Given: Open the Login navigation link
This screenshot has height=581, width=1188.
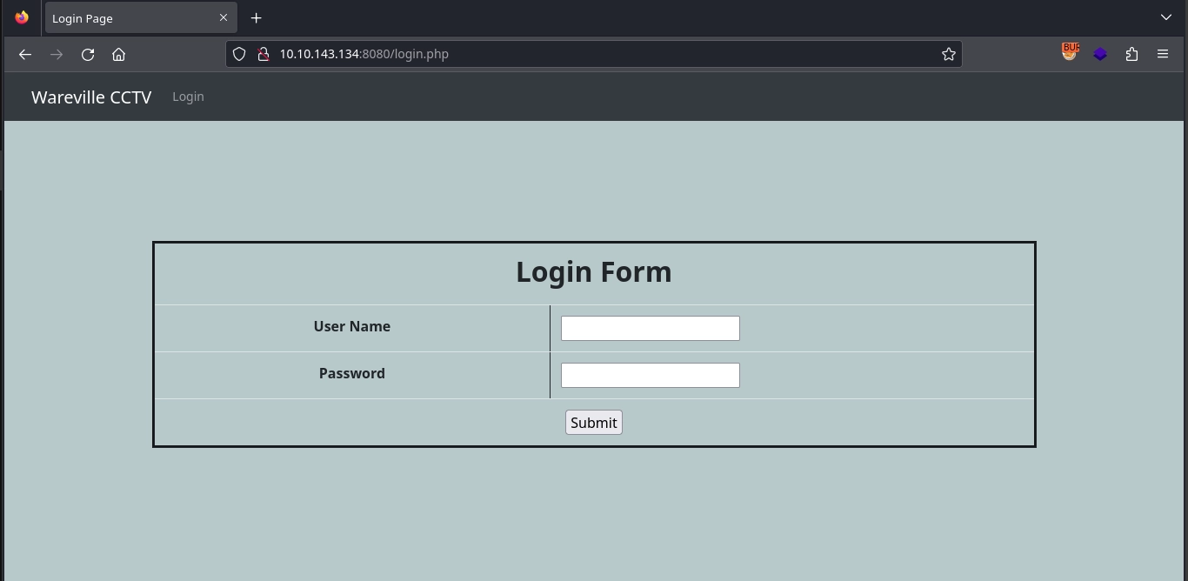Looking at the screenshot, I should click(188, 97).
